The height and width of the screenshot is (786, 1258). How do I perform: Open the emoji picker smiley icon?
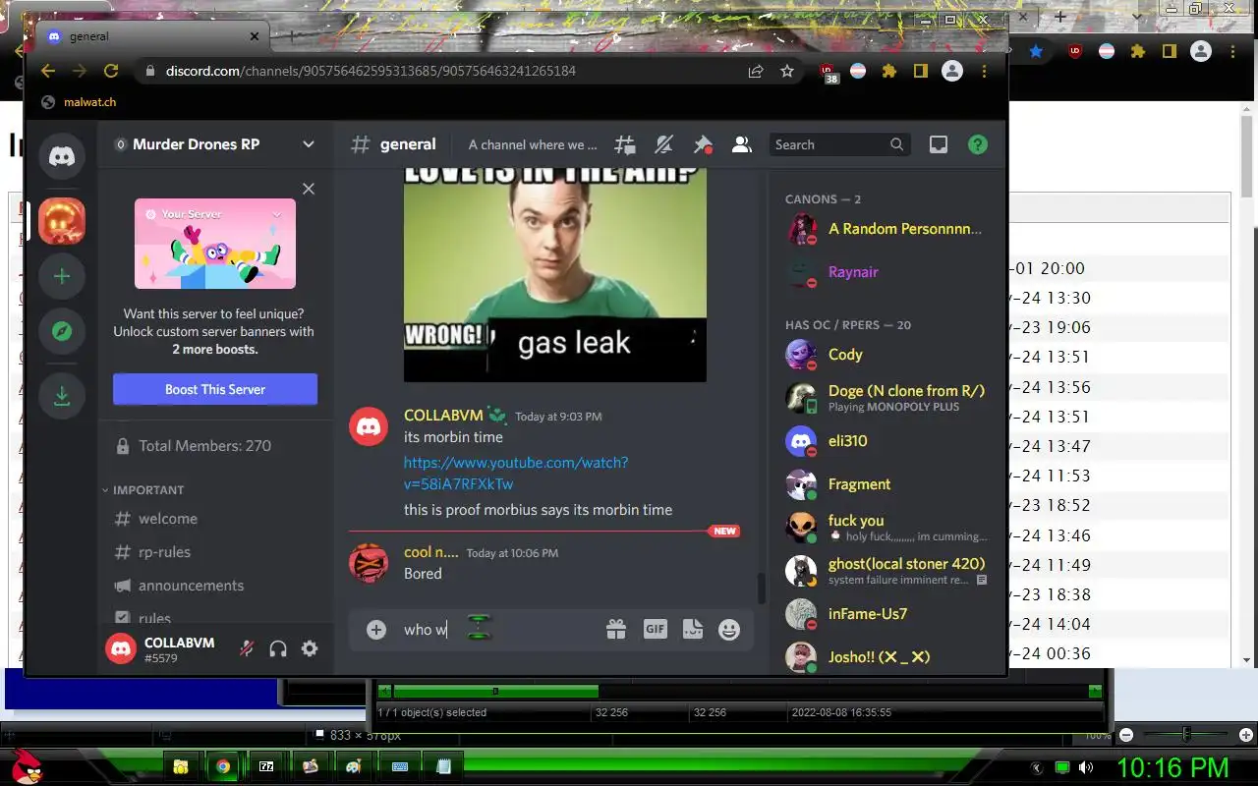(729, 630)
